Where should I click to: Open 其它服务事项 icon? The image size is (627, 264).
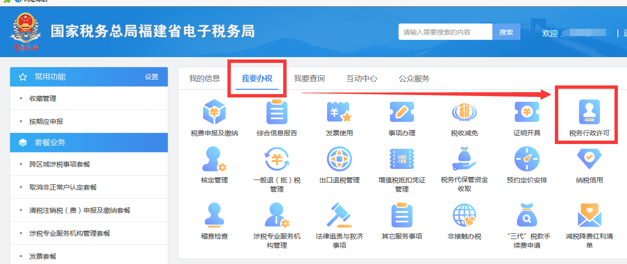[402, 215]
